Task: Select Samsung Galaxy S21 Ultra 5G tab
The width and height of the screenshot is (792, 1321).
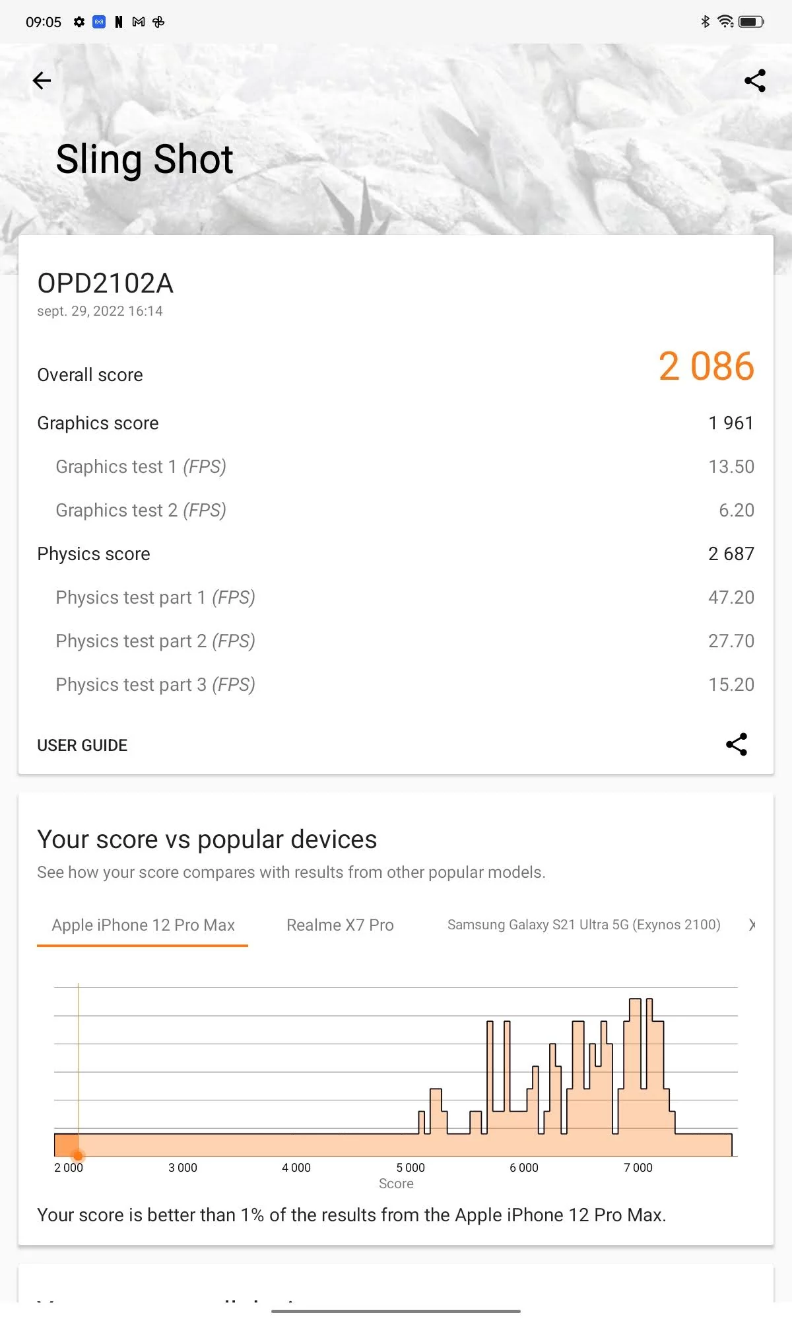Action: pyautogui.click(x=583, y=925)
